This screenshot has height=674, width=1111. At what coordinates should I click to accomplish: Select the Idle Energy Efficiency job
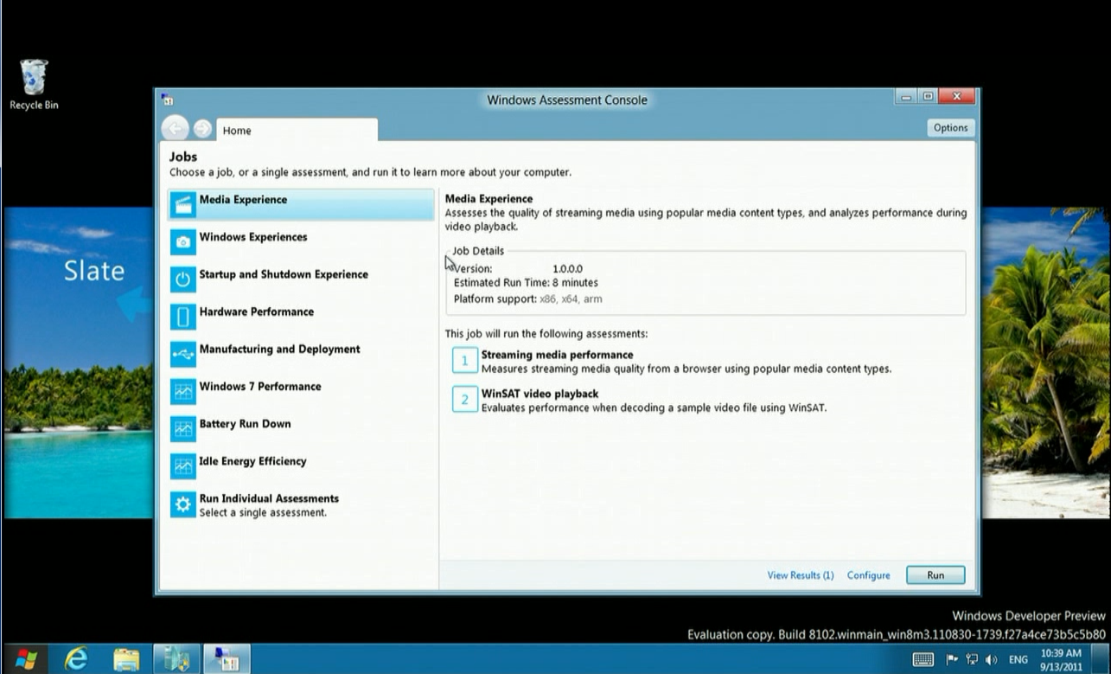[x=301, y=466]
